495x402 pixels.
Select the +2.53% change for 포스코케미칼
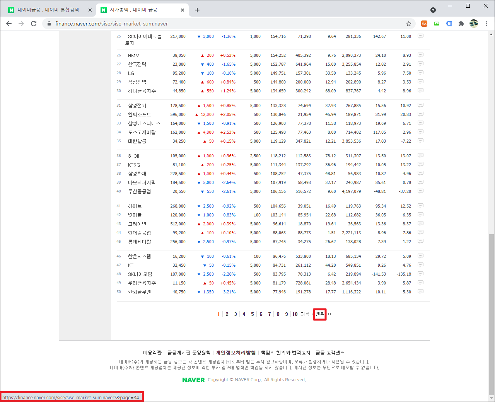228,132
